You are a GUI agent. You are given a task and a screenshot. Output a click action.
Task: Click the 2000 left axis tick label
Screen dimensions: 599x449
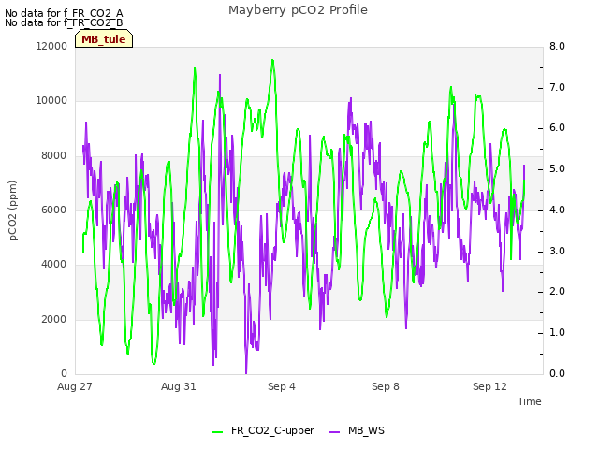click(54, 319)
